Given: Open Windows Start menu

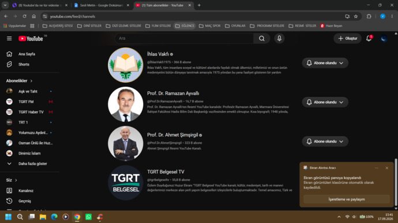Looking at the screenshot, I should coord(9,217).
